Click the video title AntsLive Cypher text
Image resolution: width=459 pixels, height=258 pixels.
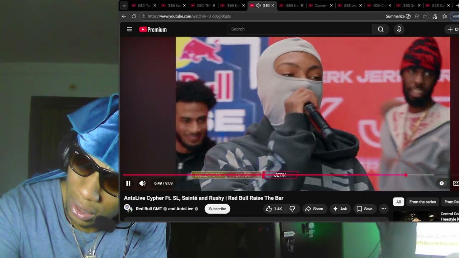pos(204,198)
